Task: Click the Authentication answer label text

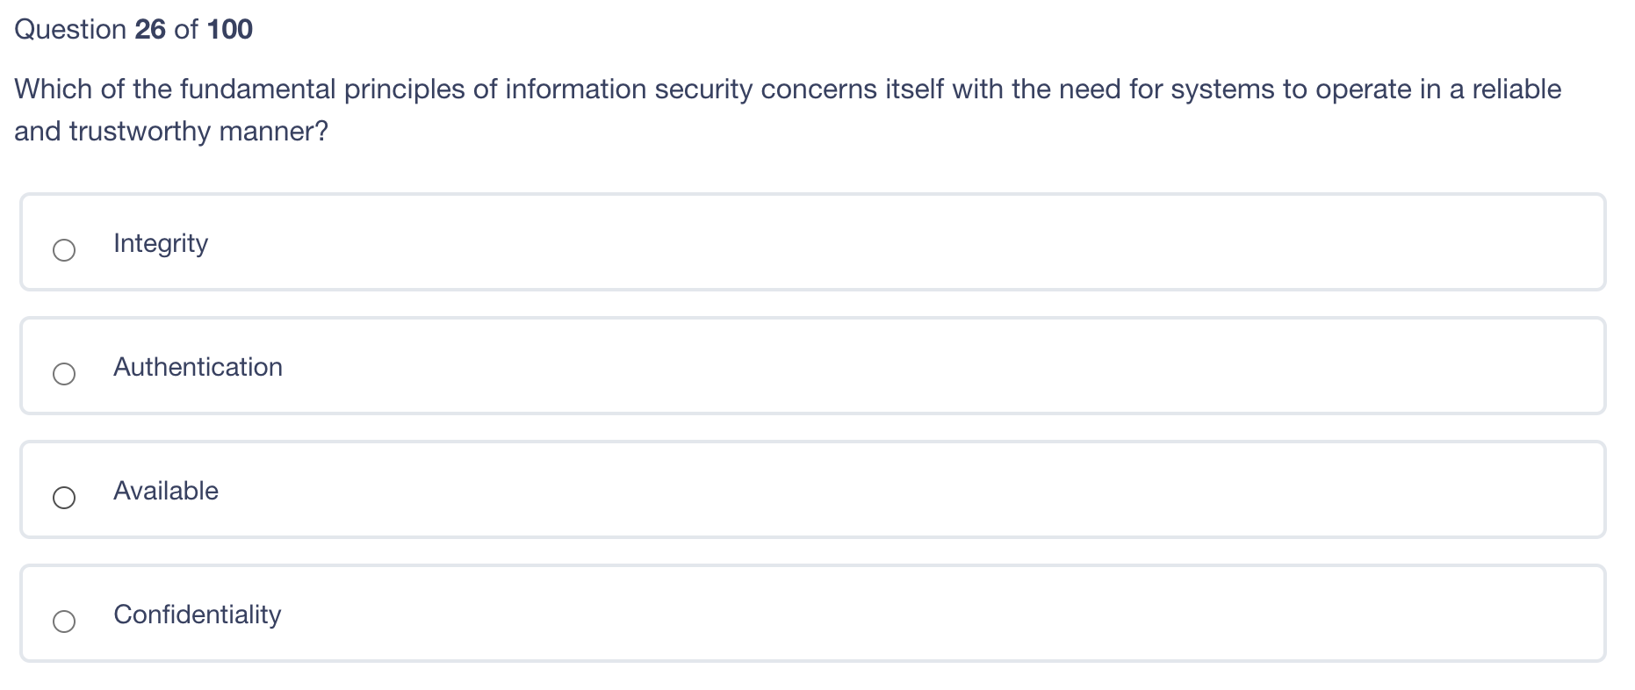Action: (197, 367)
